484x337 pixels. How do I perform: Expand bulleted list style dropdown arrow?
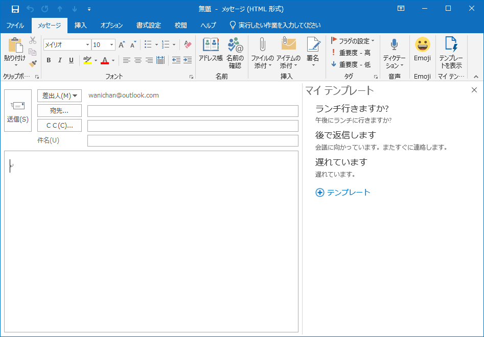156,45
